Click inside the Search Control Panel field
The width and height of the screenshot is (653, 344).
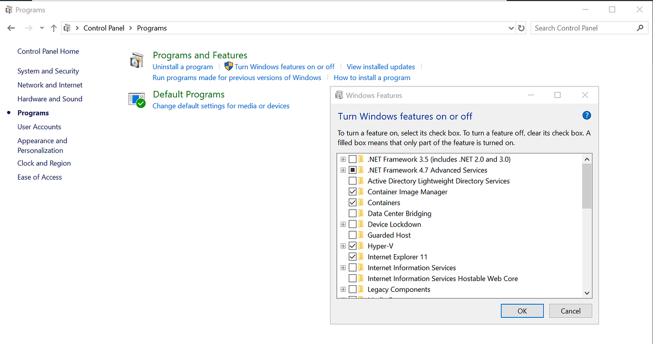[577, 27]
